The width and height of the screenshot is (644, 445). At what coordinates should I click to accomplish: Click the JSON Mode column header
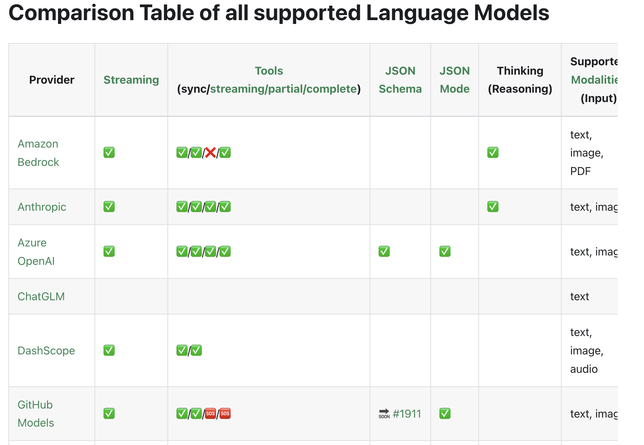[x=454, y=80]
